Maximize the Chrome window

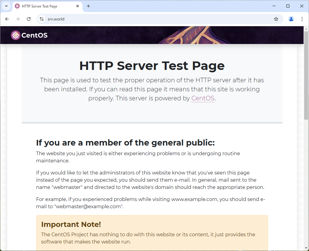288,6
